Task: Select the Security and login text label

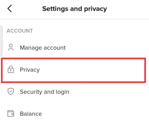Action: click(x=44, y=92)
